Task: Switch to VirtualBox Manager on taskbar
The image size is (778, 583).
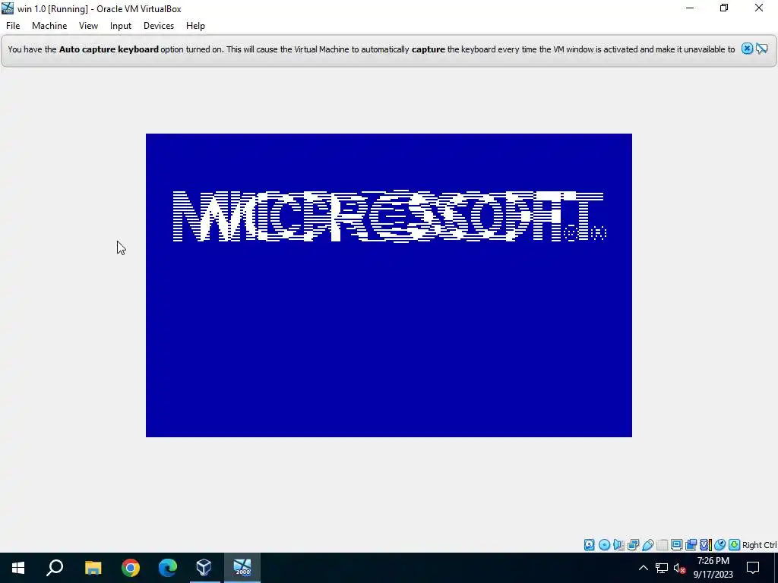Action: (x=204, y=568)
